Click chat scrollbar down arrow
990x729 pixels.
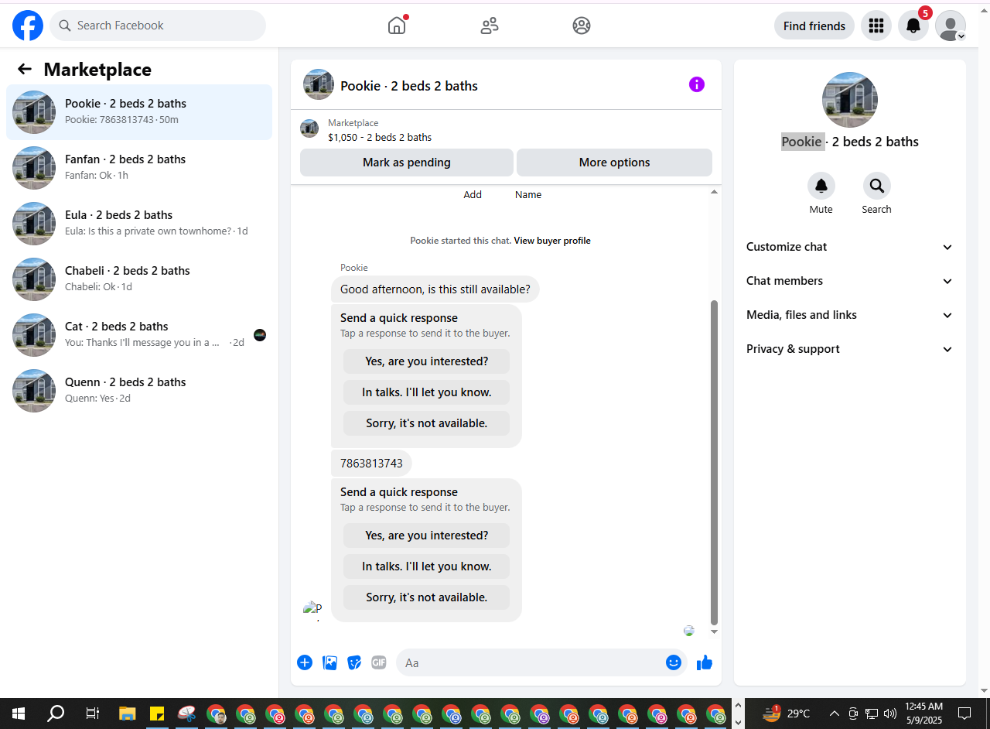tap(714, 632)
